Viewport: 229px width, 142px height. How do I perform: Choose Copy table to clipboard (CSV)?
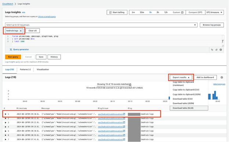coord(186,90)
